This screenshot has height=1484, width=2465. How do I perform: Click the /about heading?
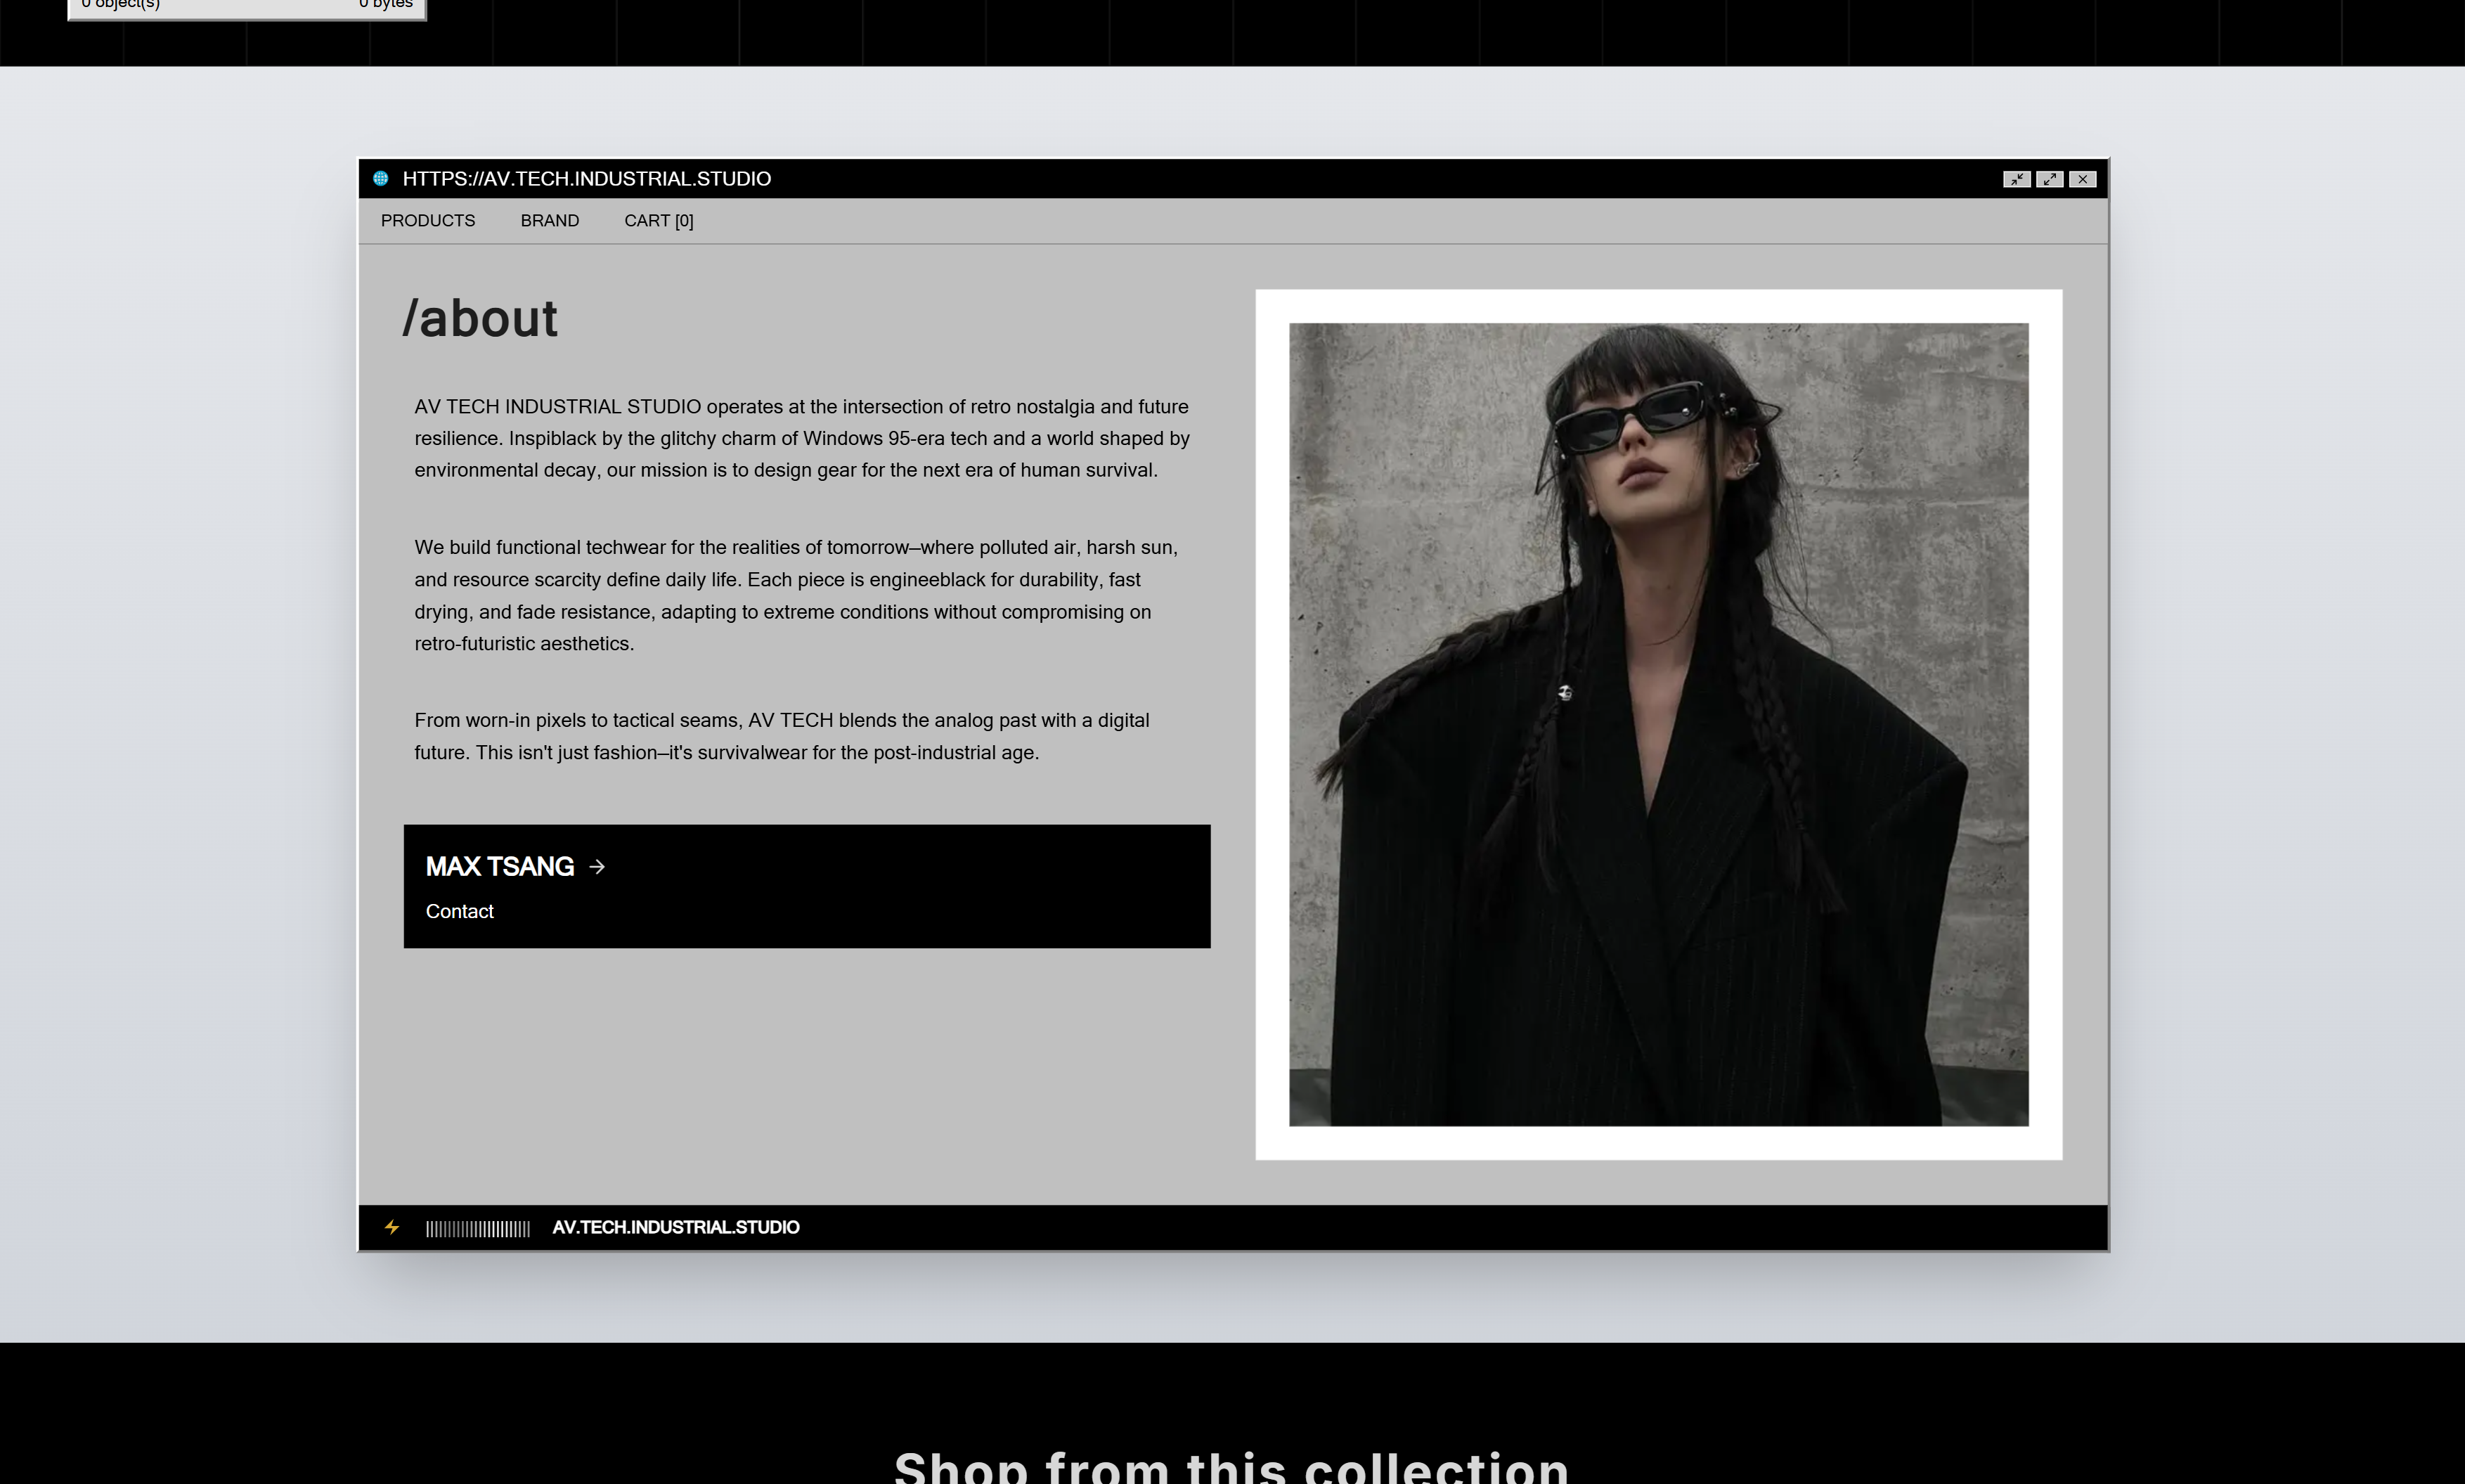coord(480,319)
